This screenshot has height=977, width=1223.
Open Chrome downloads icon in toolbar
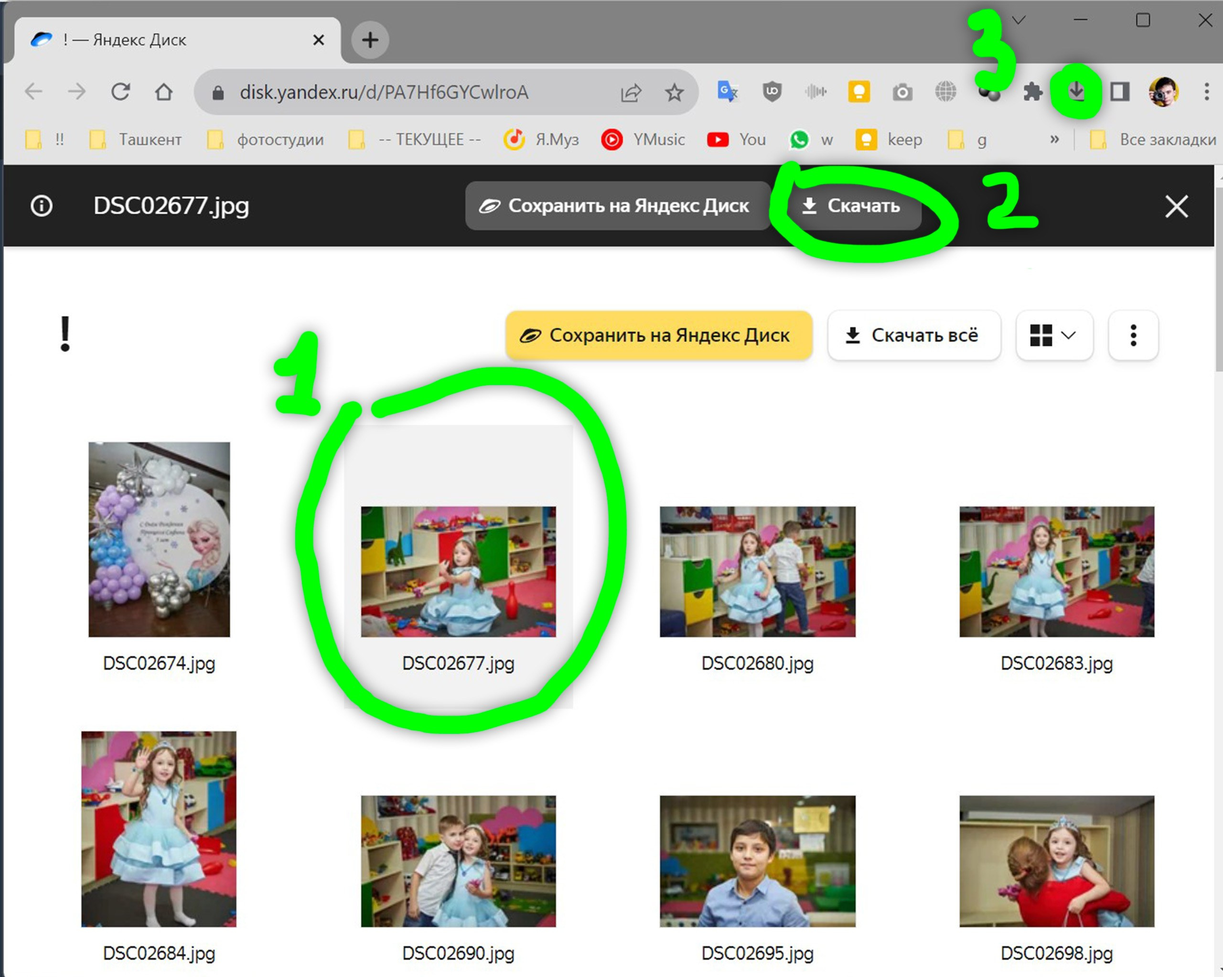[1076, 91]
